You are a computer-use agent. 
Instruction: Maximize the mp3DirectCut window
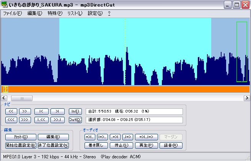pos(236,5)
